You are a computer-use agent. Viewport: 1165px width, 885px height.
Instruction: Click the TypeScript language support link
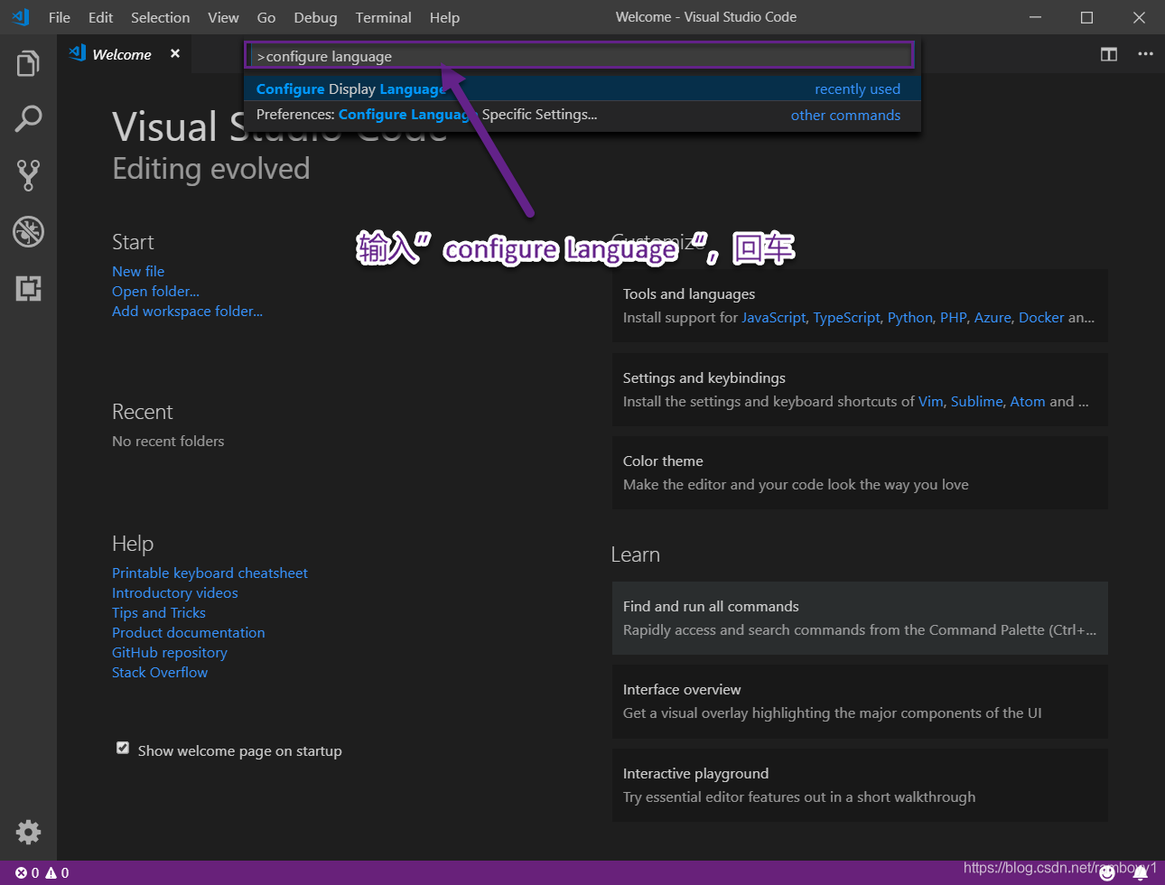point(846,317)
